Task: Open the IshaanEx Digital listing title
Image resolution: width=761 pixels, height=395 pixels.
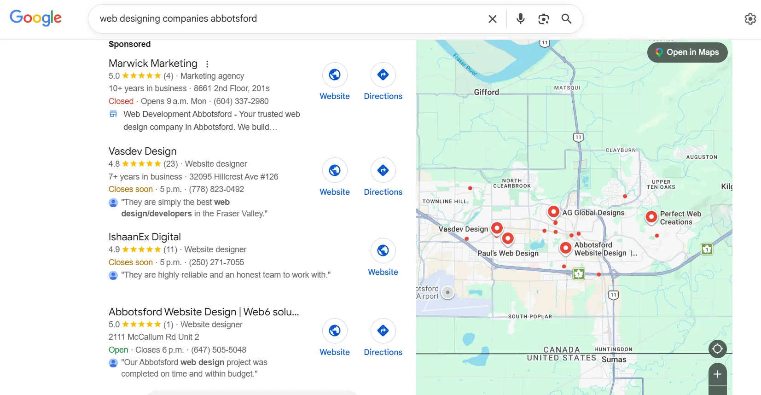Action: pyautogui.click(x=145, y=237)
